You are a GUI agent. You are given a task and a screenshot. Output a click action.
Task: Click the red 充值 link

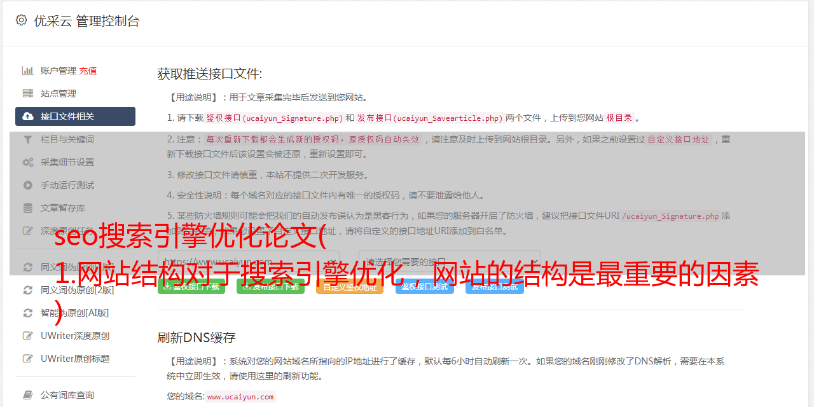[88, 71]
